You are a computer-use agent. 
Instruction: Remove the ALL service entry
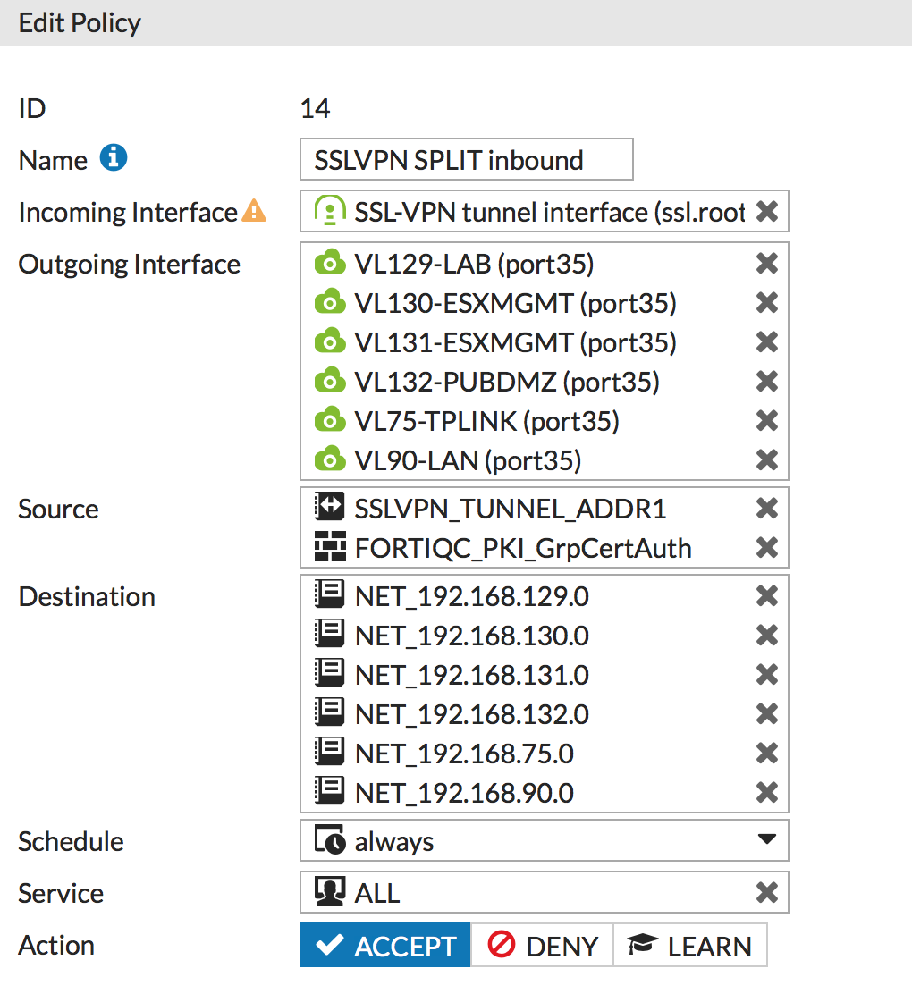pos(766,892)
